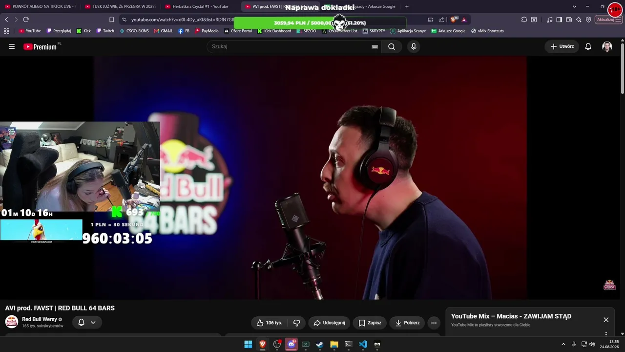Open Steam from the taskbar
Viewport: 625px width, 352px height.
320,344
